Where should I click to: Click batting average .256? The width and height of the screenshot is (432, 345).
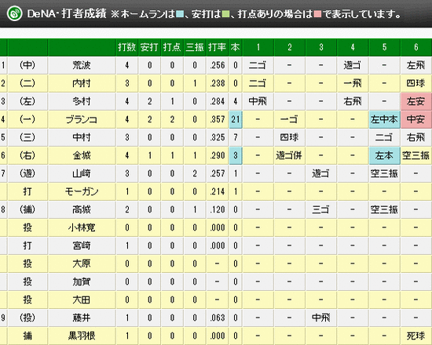click(218, 65)
